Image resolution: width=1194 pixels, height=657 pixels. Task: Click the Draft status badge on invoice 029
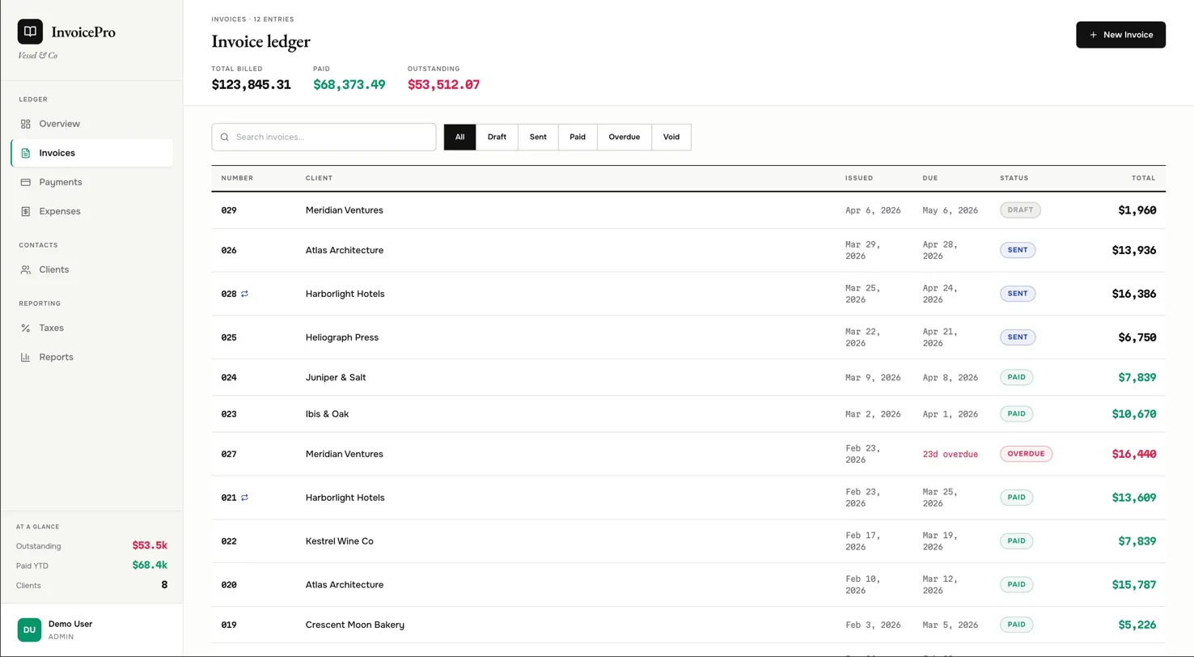[1020, 210]
